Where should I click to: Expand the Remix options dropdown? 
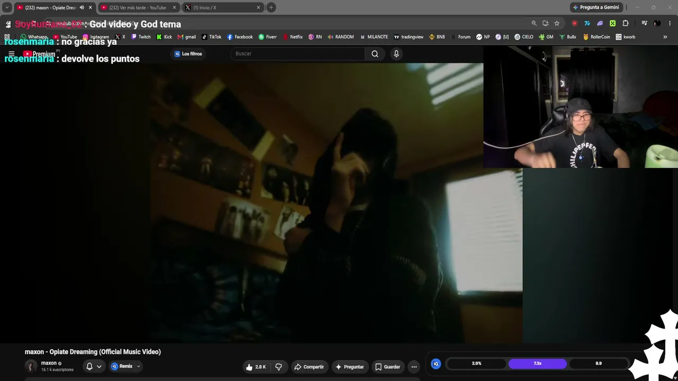pyautogui.click(x=138, y=366)
